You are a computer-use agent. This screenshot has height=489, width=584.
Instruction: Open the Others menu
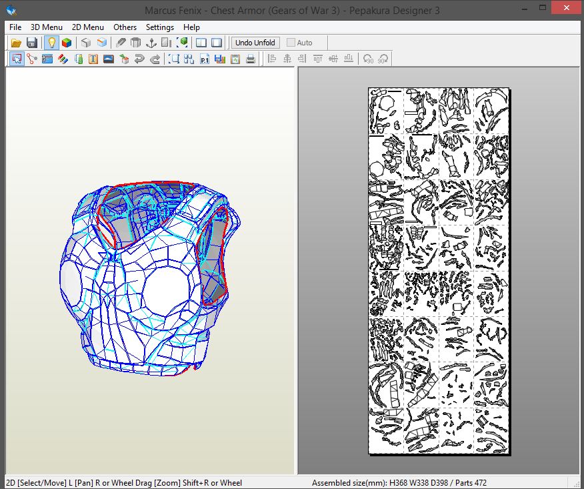(x=125, y=27)
